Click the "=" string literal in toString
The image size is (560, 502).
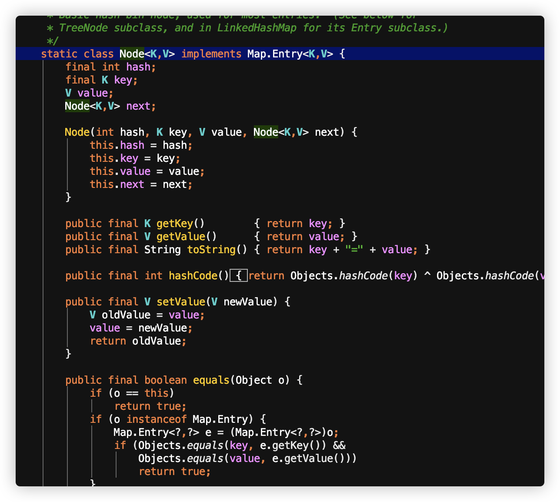[354, 249]
